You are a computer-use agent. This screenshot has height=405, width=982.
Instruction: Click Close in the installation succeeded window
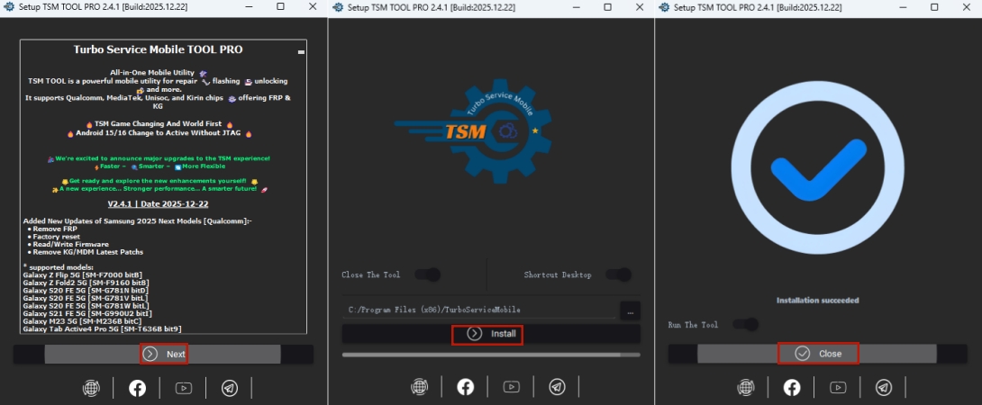[x=817, y=354]
